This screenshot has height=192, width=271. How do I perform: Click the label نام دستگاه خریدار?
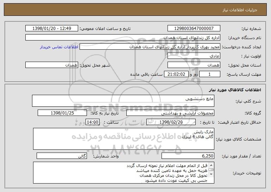[x=245, y=38]
